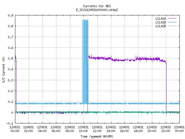
Task: Click the y-axis tick value 0.8
Action: tap(10, 26)
